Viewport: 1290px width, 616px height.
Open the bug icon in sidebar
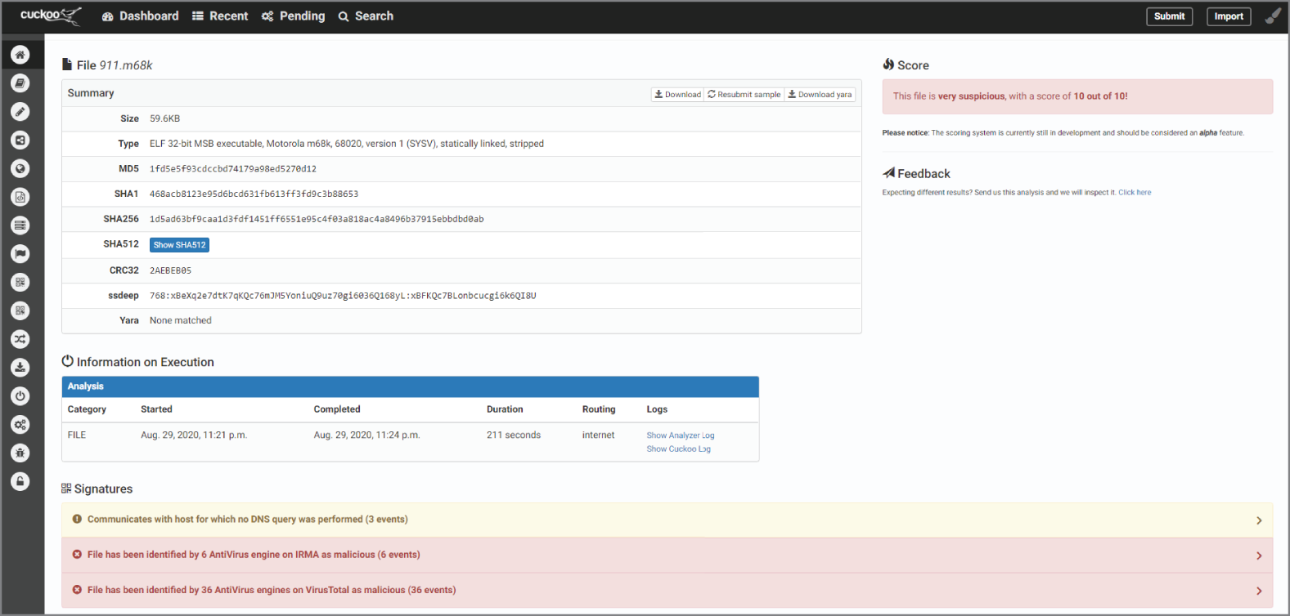(20, 453)
